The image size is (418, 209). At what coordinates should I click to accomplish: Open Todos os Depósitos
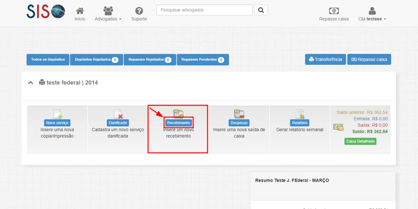point(48,59)
